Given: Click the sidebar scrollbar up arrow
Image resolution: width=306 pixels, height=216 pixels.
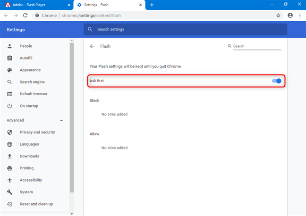Looking at the screenshot, I should coord(72,41).
